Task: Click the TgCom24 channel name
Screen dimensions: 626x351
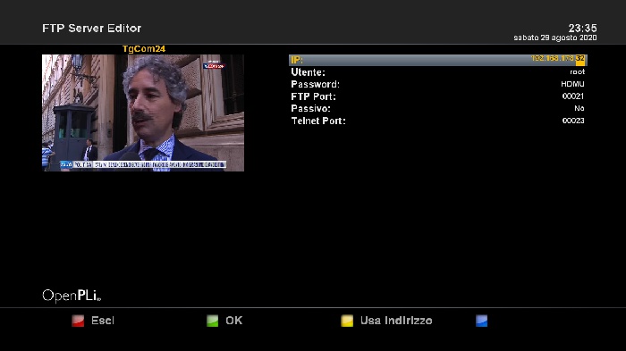Action: pyautogui.click(x=144, y=48)
